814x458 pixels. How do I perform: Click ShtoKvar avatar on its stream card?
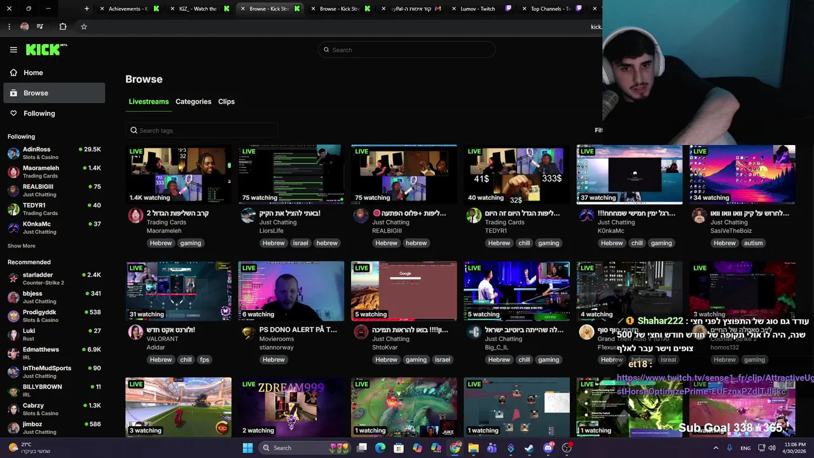click(361, 332)
